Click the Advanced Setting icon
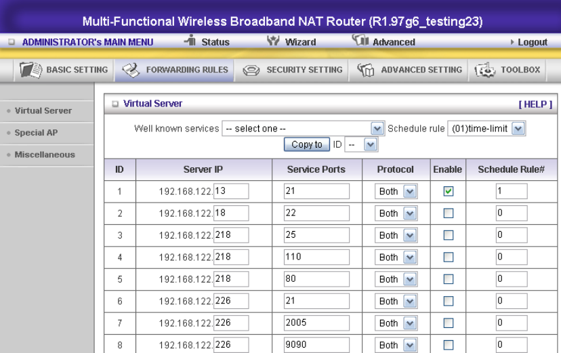The height and width of the screenshot is (353, 561). (366, 70)
